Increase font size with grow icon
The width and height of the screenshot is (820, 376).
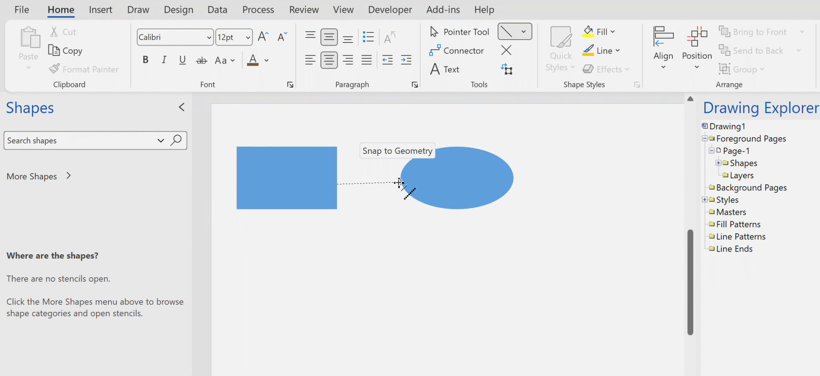(263, 37)
